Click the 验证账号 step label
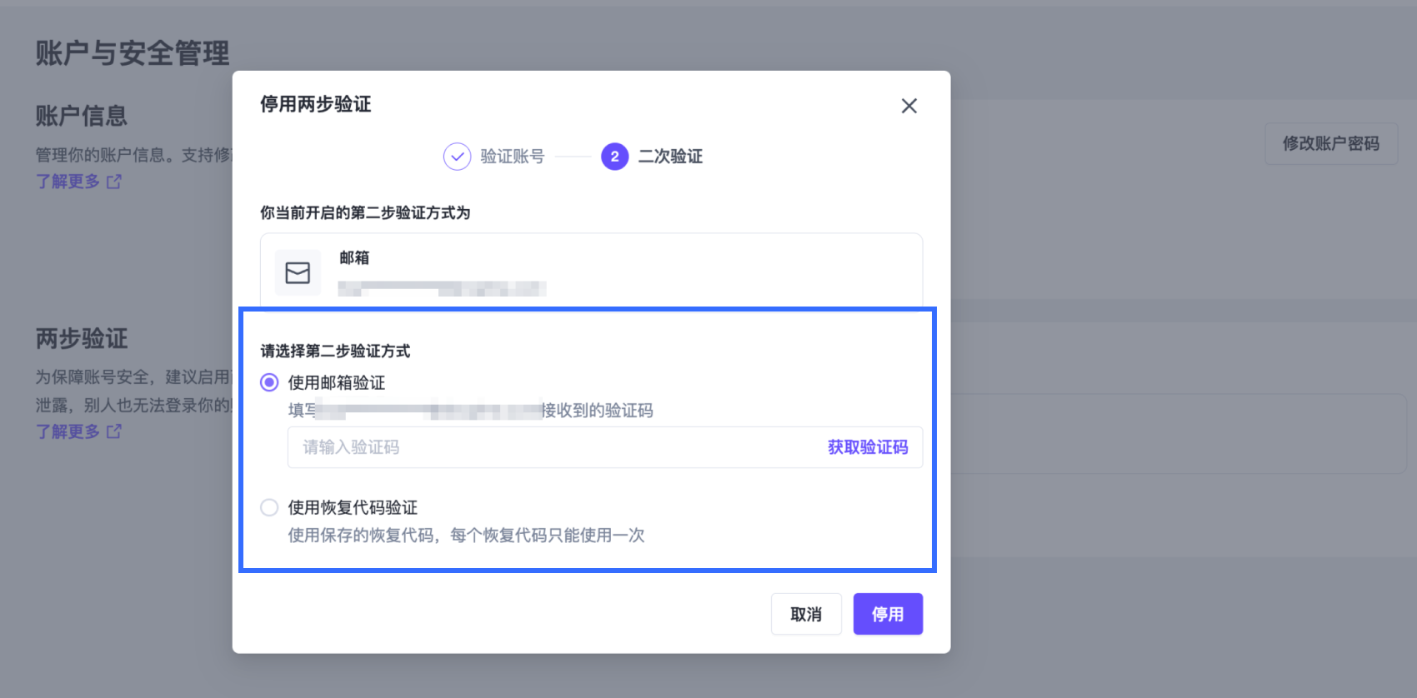Viewport: 1417px width, 698px height. [x=512, y=157]
